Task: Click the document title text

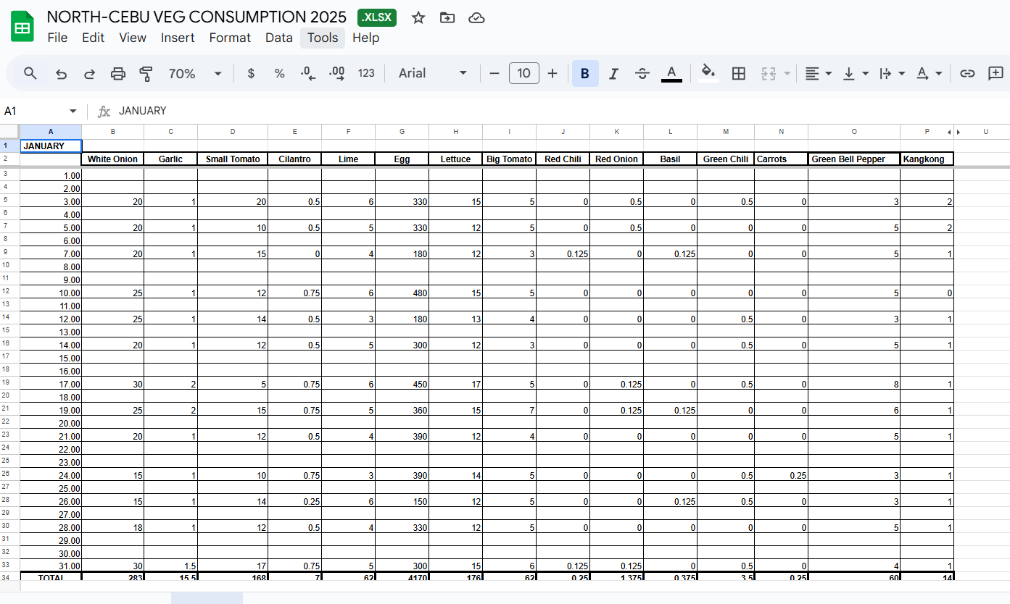Action: [x=196, y=17]
